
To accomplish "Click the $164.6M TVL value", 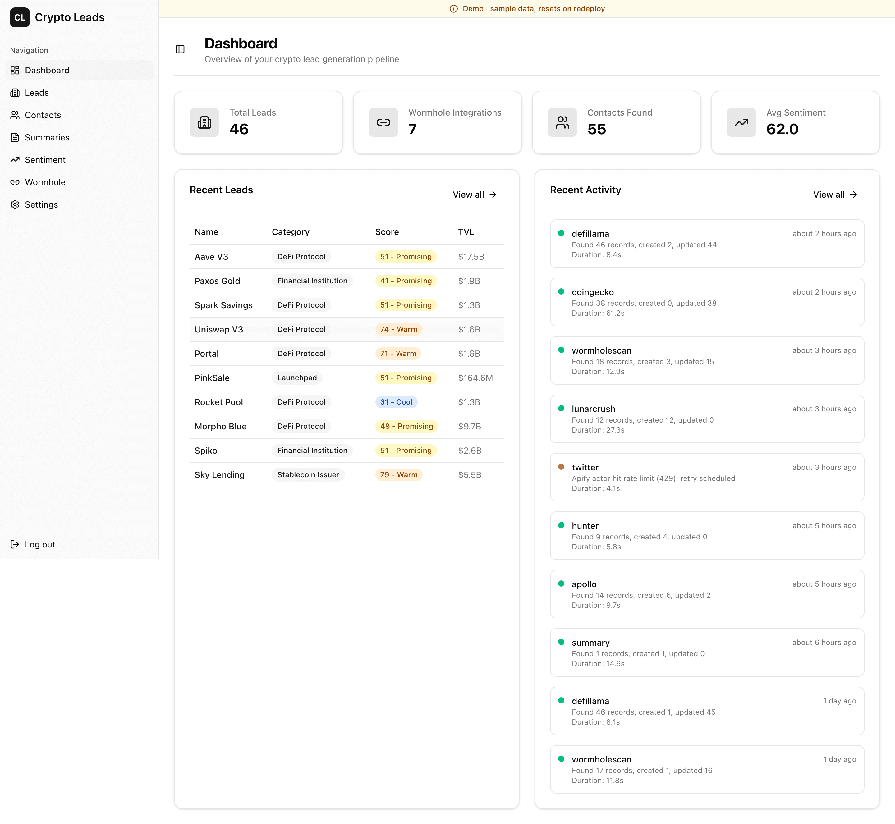I will pyautogui.click(x=475, y=378).
